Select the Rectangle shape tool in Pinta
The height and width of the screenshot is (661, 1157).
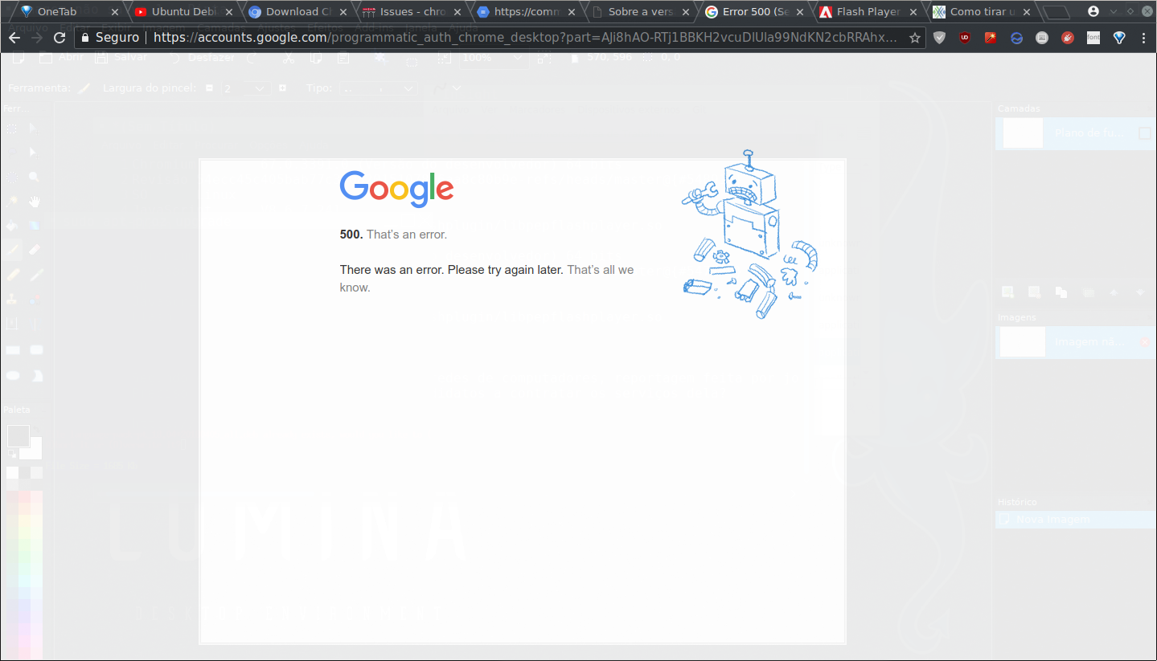(12, 350)
